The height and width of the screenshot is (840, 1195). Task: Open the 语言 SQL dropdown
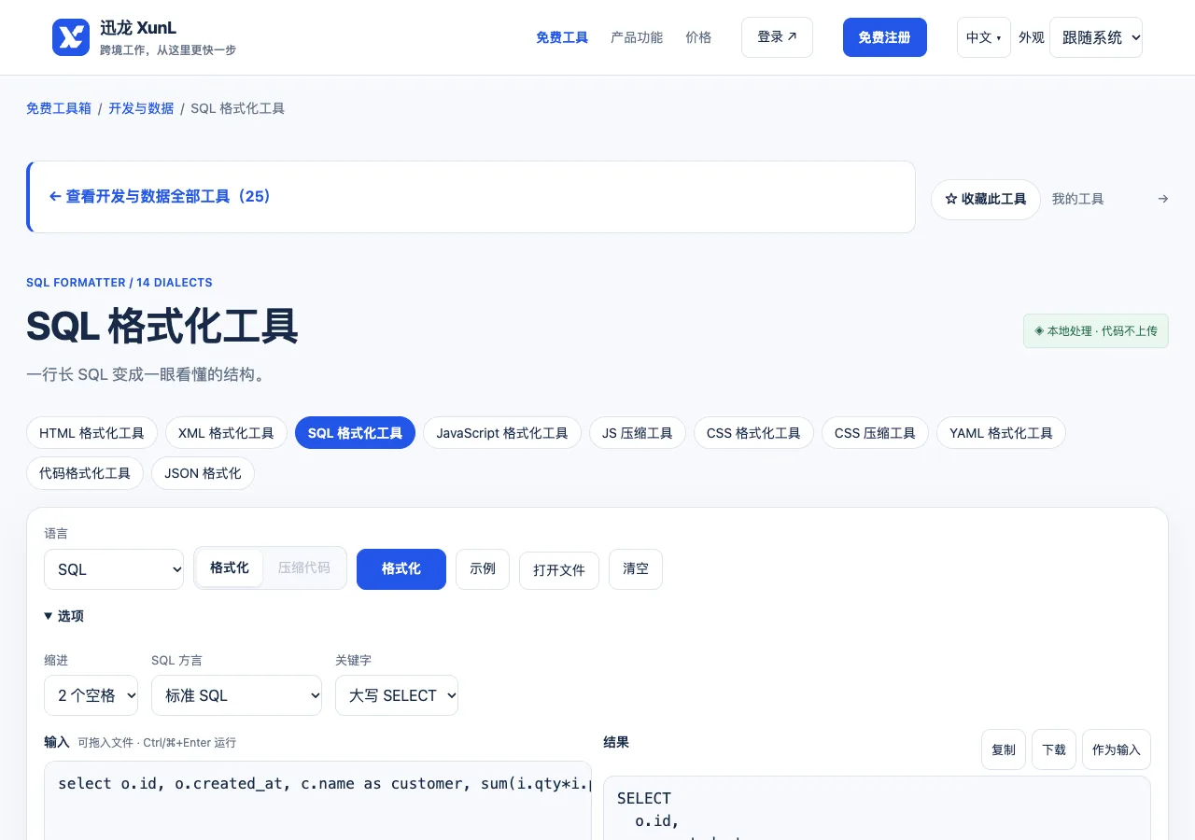tap(114, 569)
